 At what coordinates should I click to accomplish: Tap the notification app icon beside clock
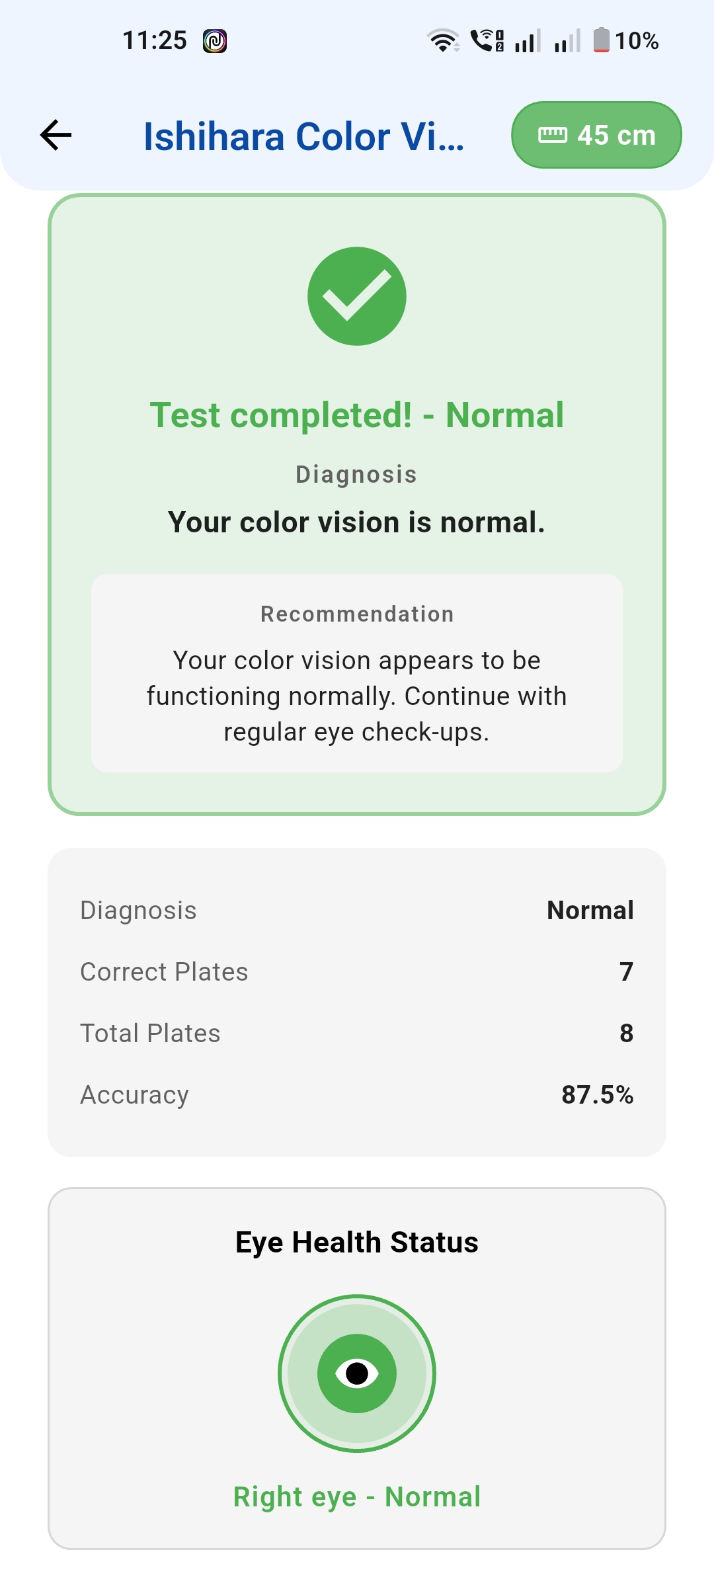pyautogui.click(x=215, y=41)
